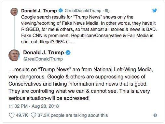Open the 9h timestamp link
Screen dimensions: 165x124
coord(107,11)
